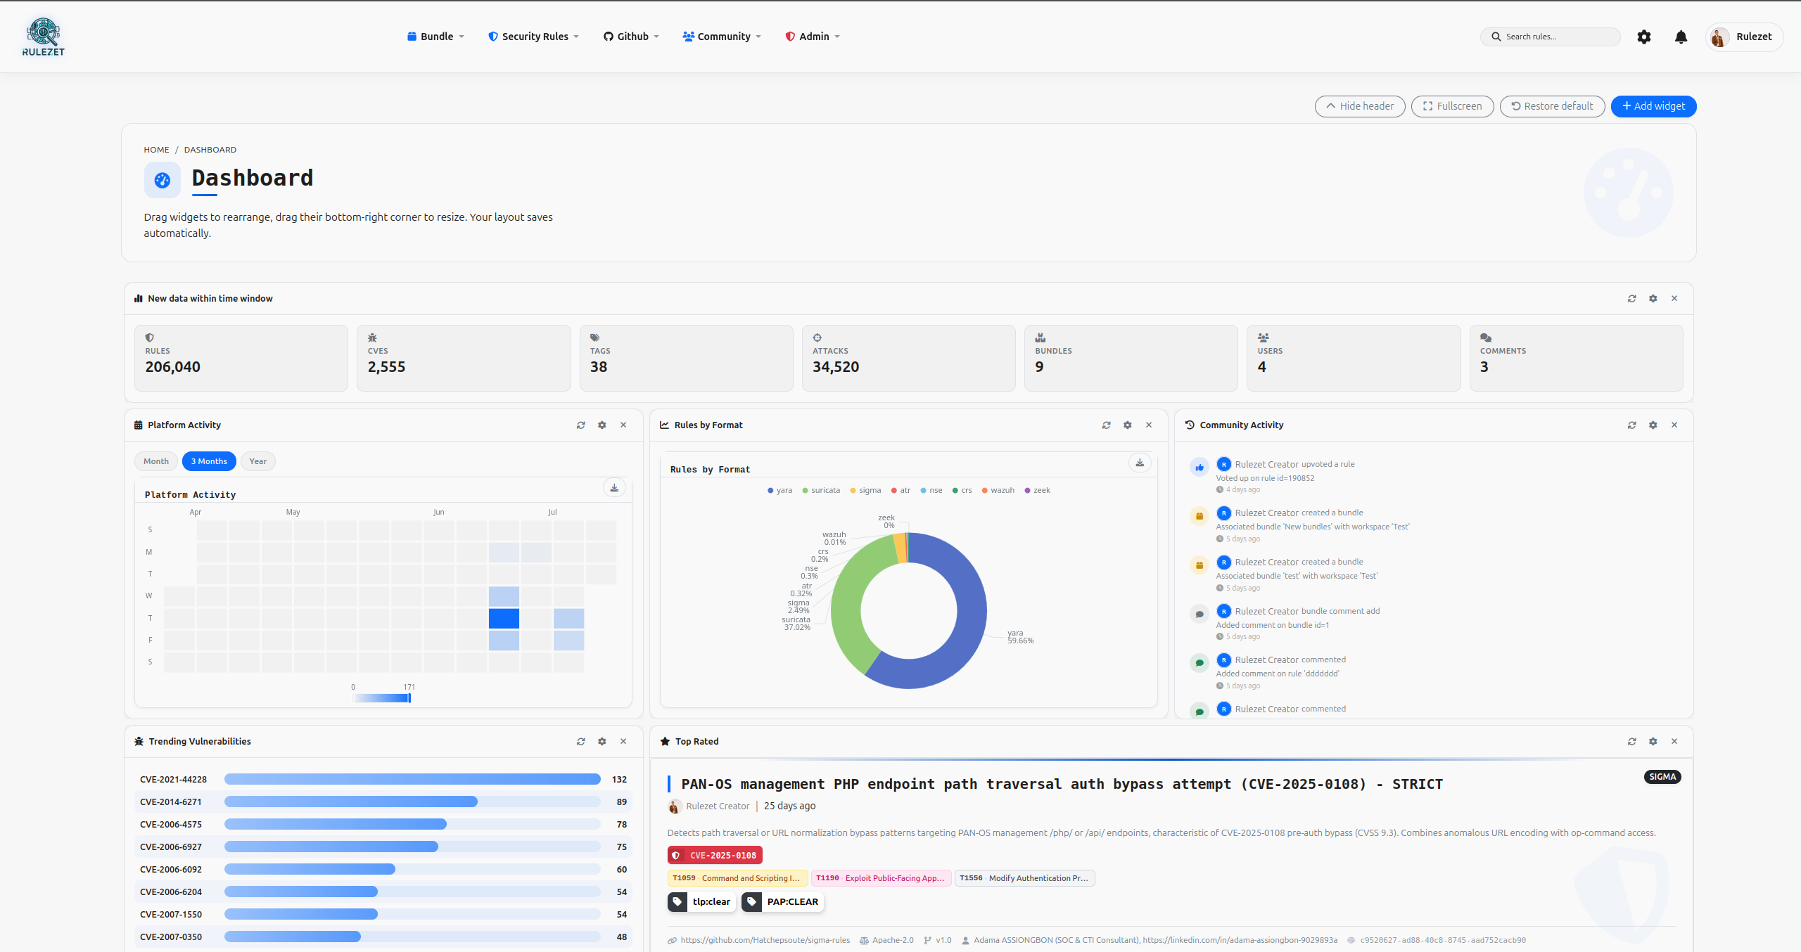1801x952 pixels.
Task: Expand the Admin dropdown menu
Action: click(813, 37)
